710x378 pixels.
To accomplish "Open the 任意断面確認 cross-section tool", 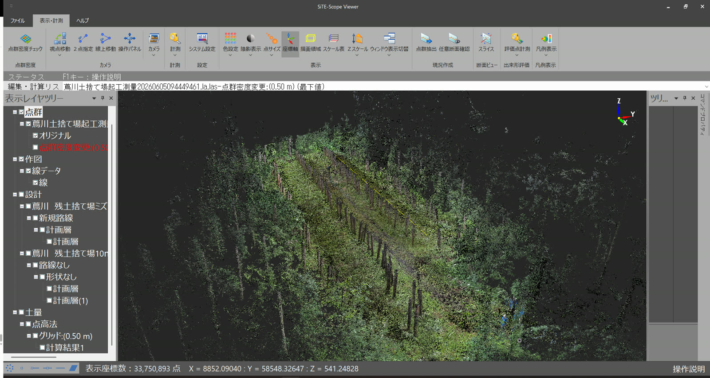I will (x=454, y=43).
